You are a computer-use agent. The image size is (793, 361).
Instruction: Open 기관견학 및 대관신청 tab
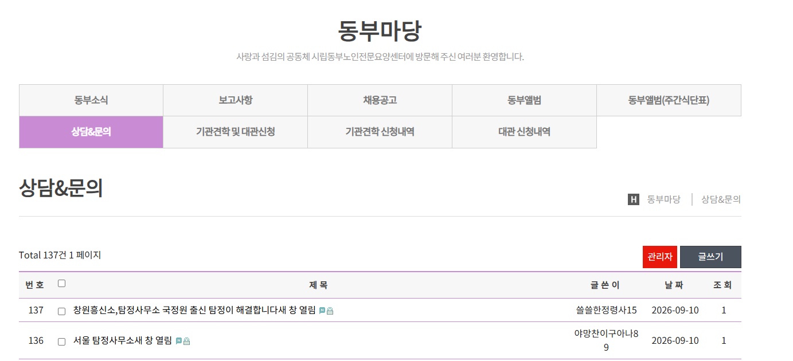236,132
